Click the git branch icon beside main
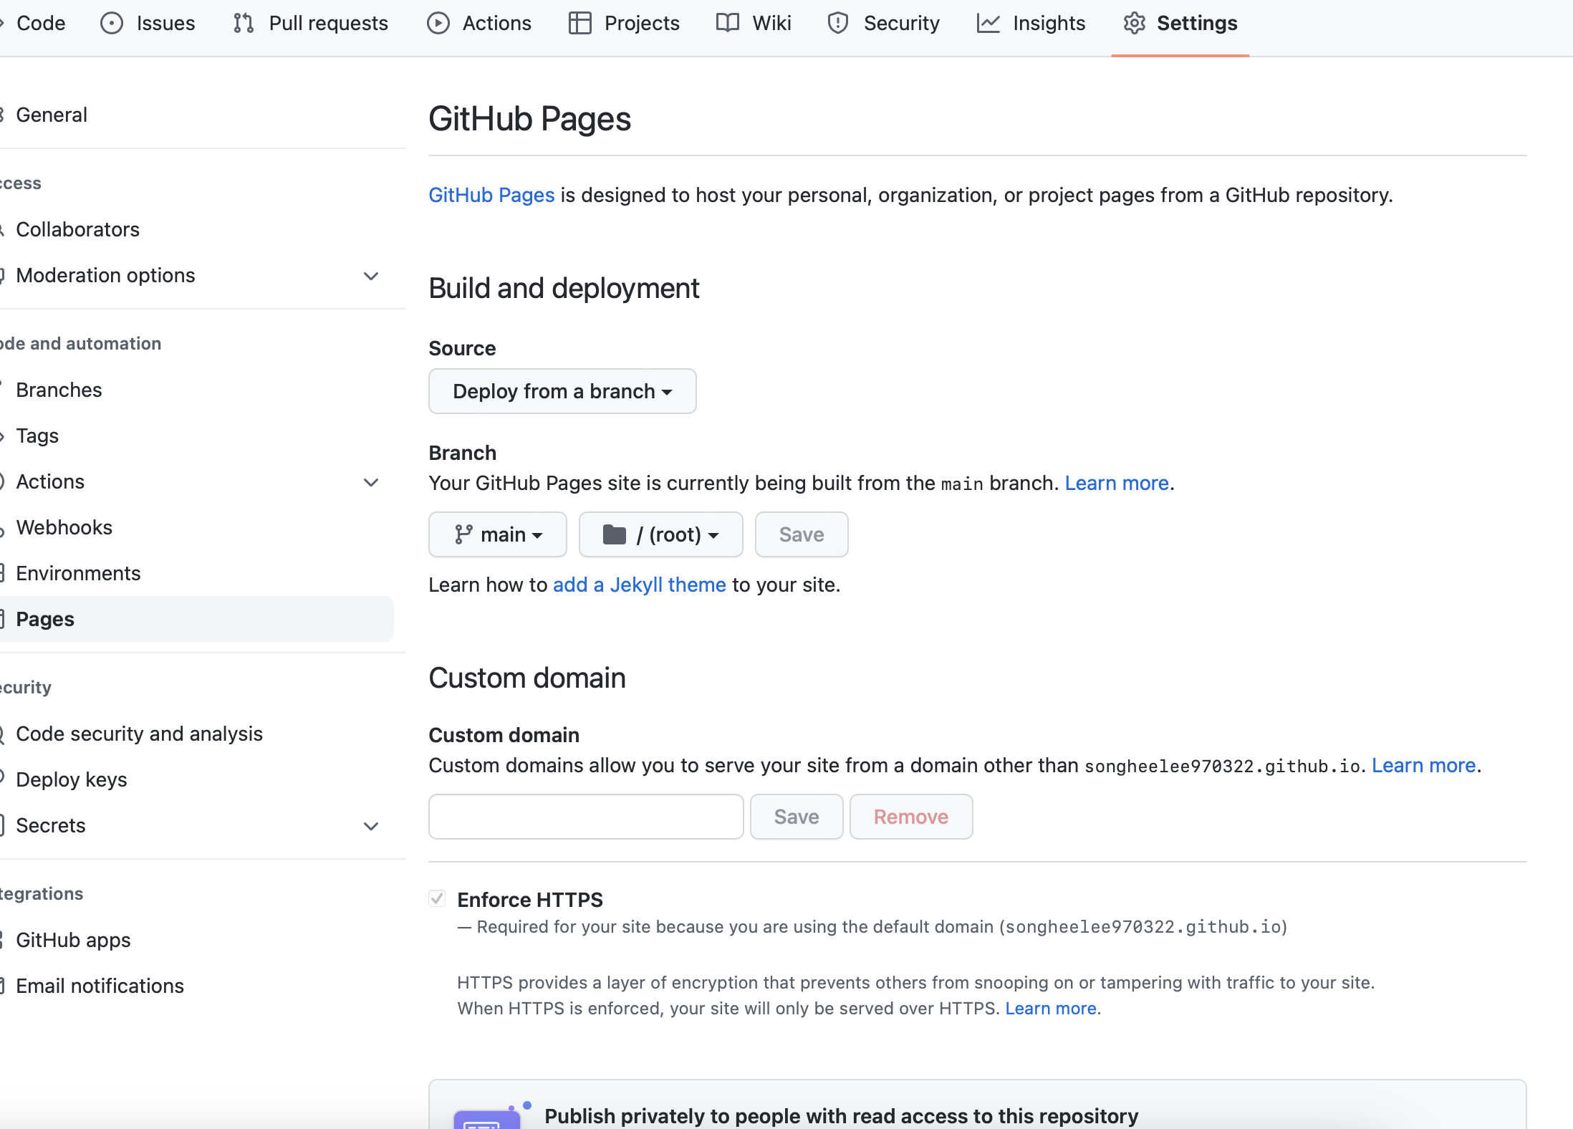Image resolution: width=1573 pixels, height=1129 pixels. [x=463, y=534]
